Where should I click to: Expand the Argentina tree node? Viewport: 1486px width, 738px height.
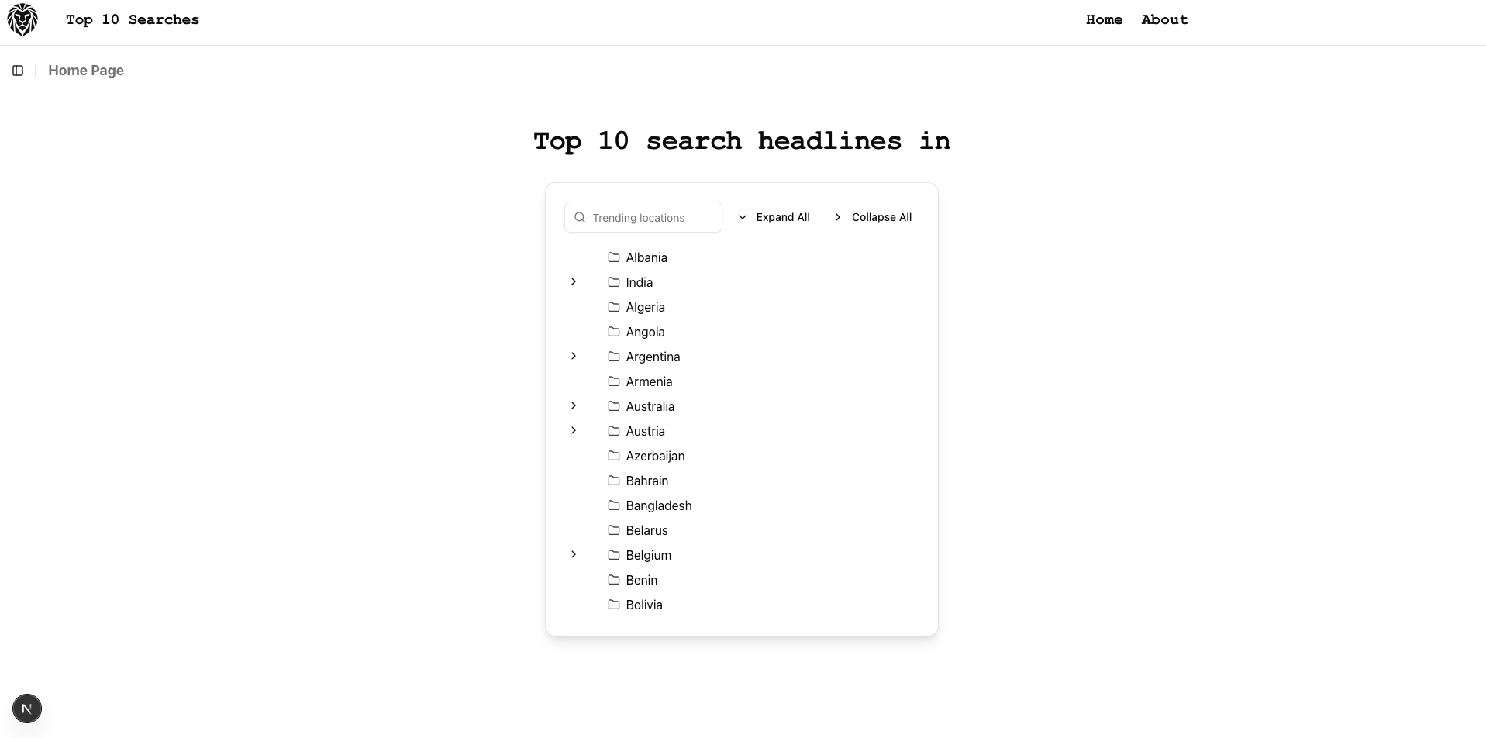[x=574, y=356]
